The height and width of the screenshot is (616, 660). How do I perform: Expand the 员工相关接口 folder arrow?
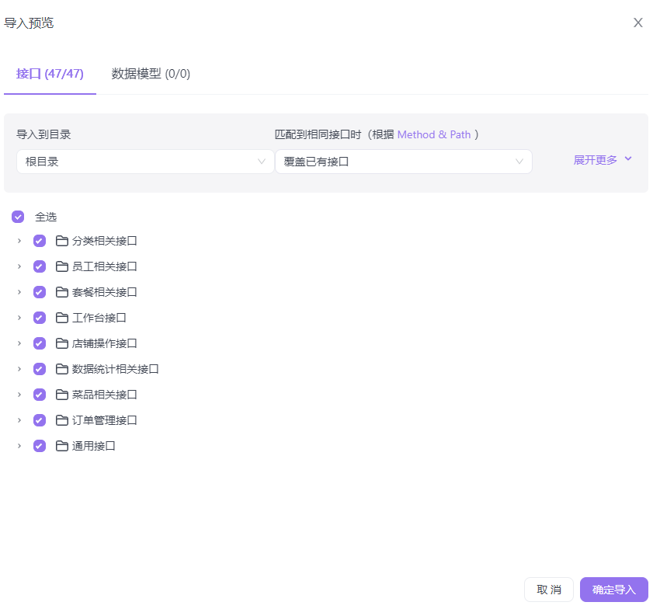pos(19,266)
